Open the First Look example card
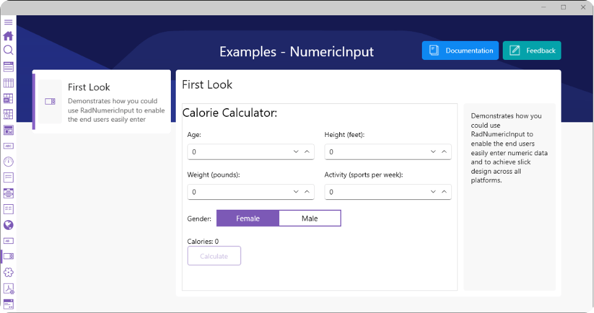The height and width of the screenshot is (313, 594). coord(102,101)
